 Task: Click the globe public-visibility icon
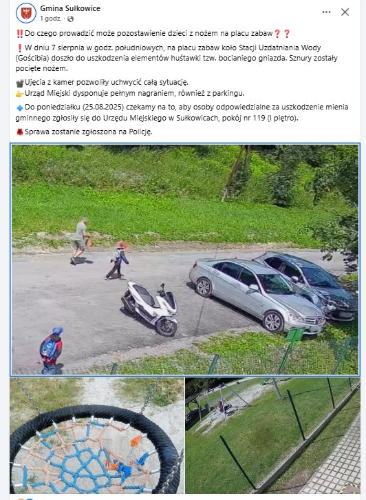tap(70, 19)
